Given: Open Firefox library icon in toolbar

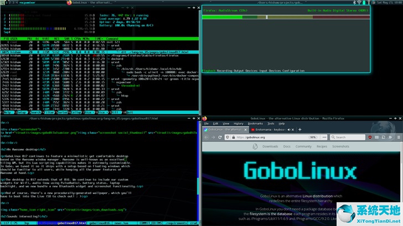Looking at the screenshot, I should [x=376, y=137].
